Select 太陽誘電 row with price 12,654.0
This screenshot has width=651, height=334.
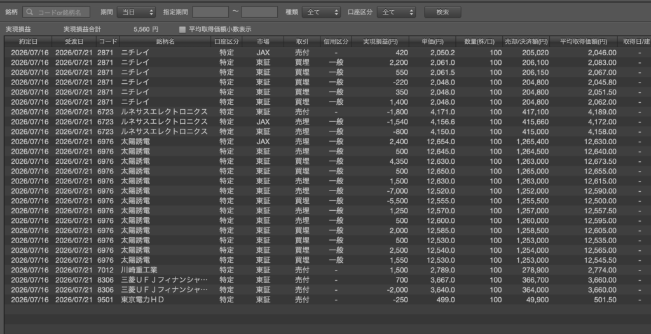327,142
